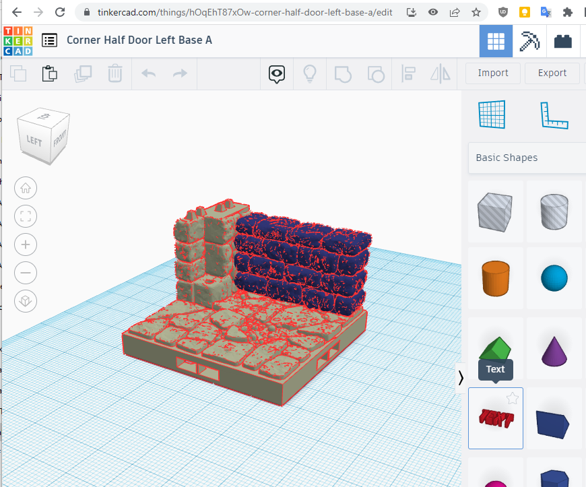Click the Google Translate extension icon

pyautogui.click(x=546, y=12)
